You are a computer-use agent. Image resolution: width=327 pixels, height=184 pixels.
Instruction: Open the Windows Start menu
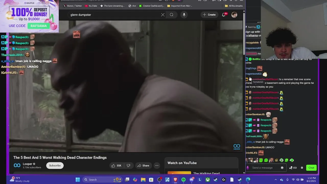78,180
